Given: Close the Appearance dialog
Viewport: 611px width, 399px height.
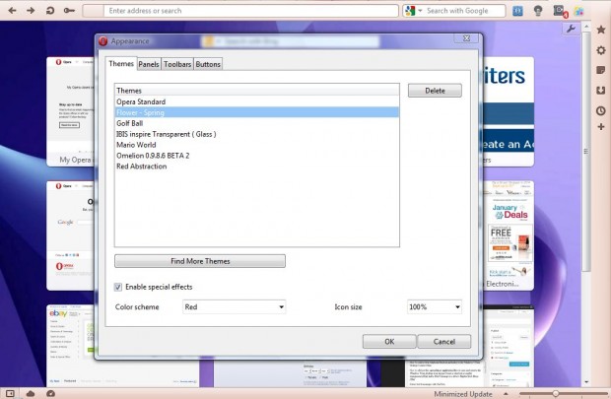Looking at the screenshot, I should (466, 38).
